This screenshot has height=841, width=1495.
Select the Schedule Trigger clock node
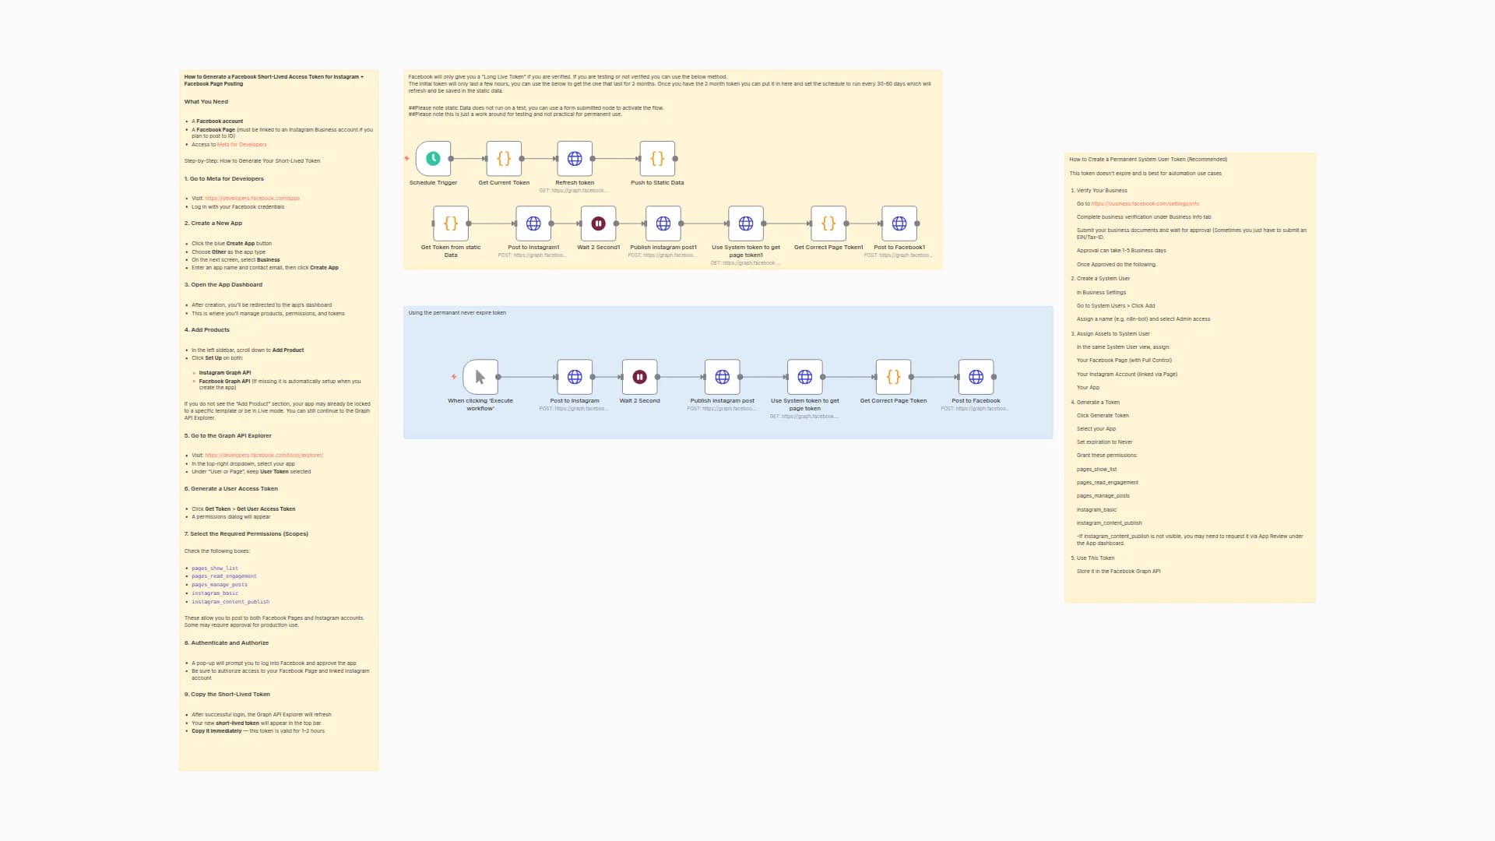433,159
